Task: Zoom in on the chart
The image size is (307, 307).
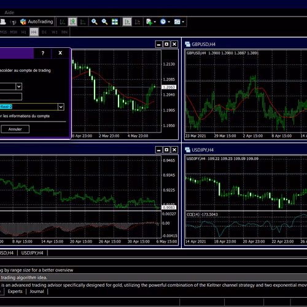Action: 95,21
